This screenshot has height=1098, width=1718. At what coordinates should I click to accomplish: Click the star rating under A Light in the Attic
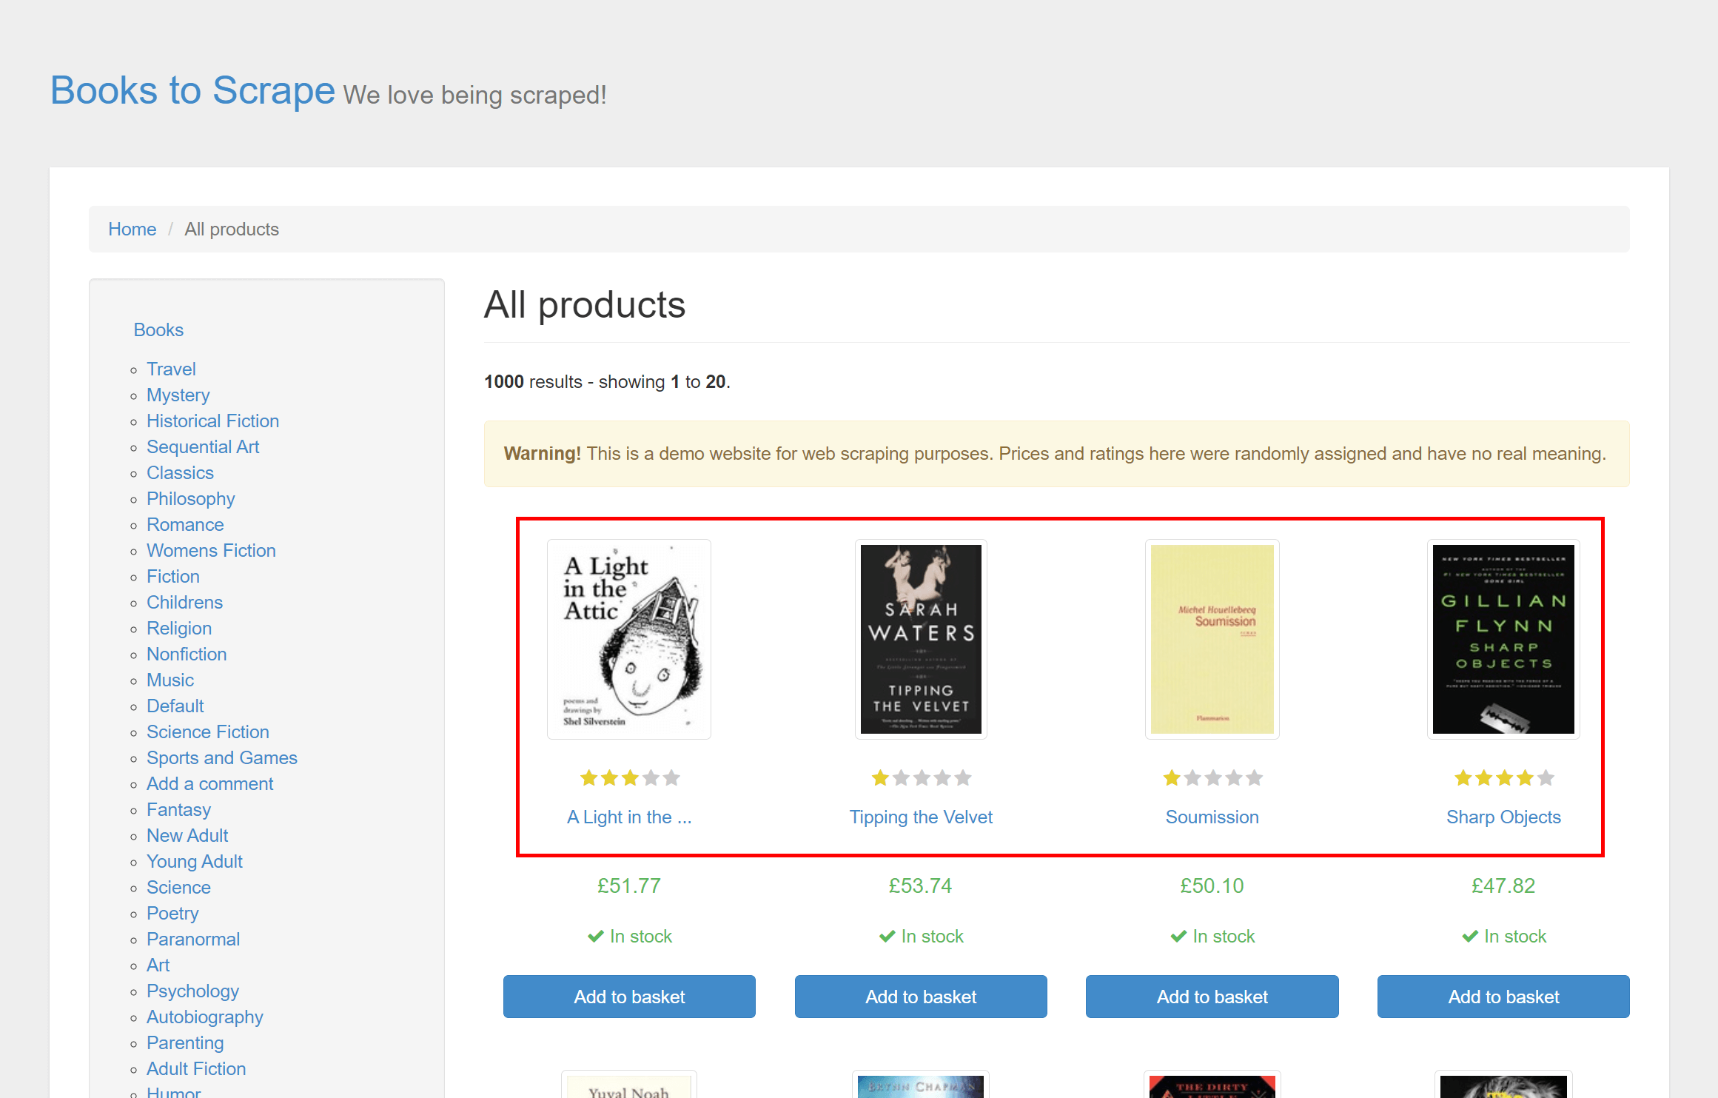(629, 777)
